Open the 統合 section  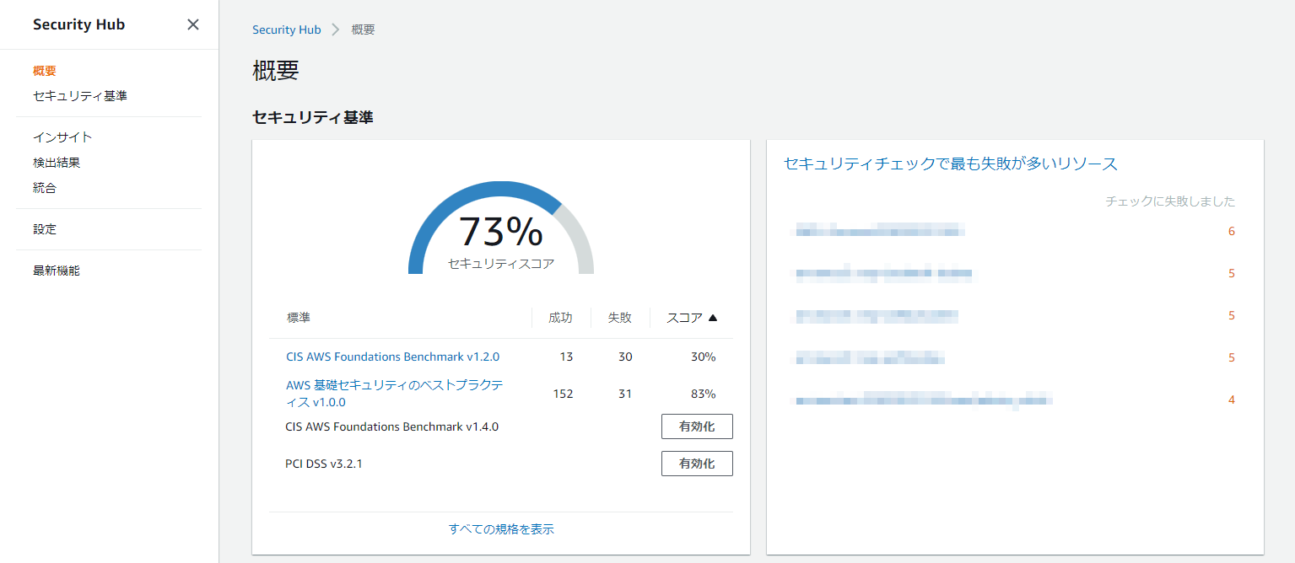click(x=45, y=188)
